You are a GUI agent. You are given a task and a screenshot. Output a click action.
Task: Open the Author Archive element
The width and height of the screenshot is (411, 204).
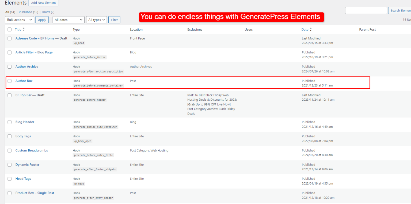click(x=27, y=66)
